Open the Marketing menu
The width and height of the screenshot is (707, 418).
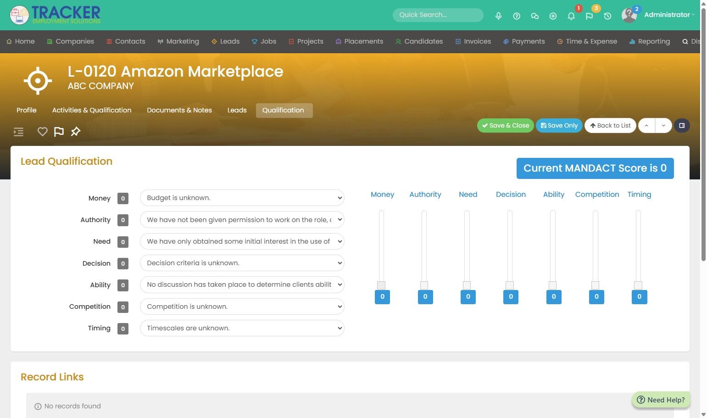pos(178,41)
